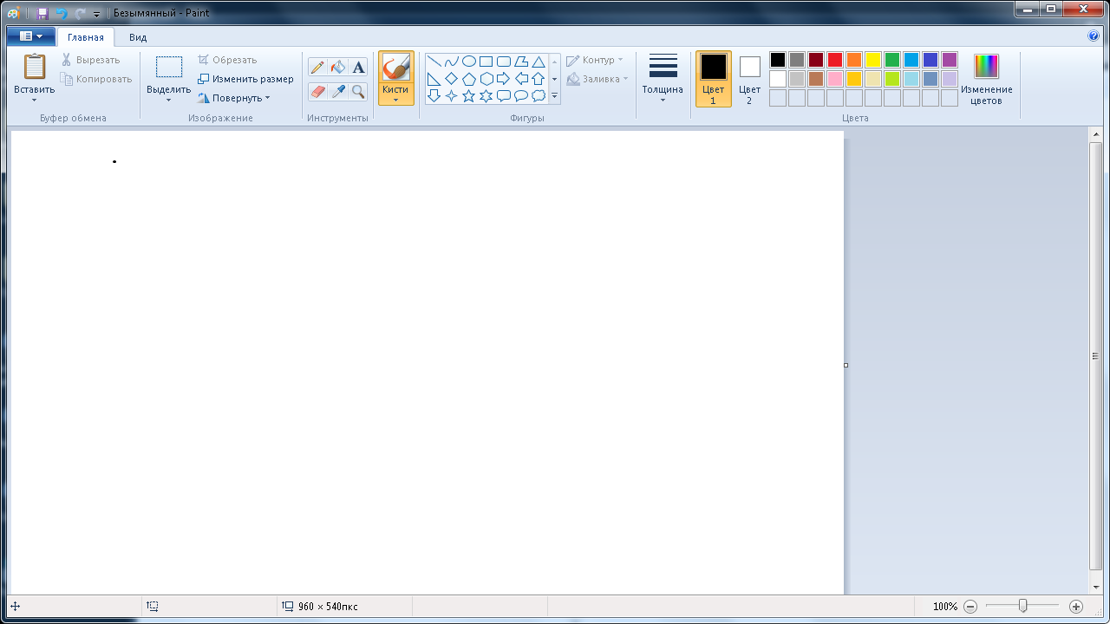
Task: Choose the five-point star shape
Action: [469, 96]
